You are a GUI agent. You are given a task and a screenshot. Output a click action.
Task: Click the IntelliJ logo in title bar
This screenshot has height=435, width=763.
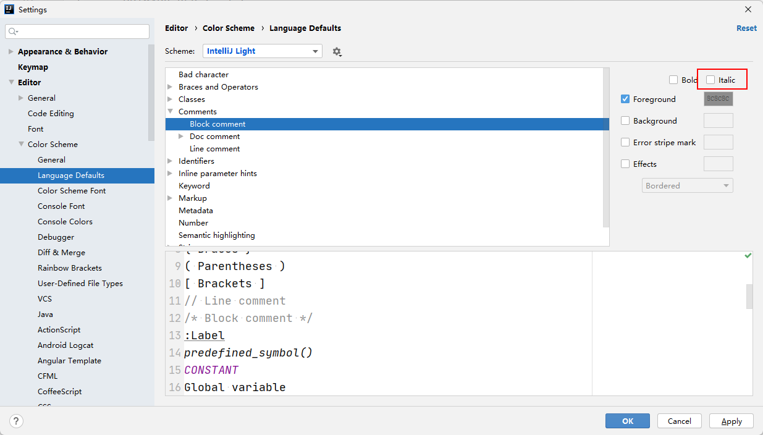point(9,9)
